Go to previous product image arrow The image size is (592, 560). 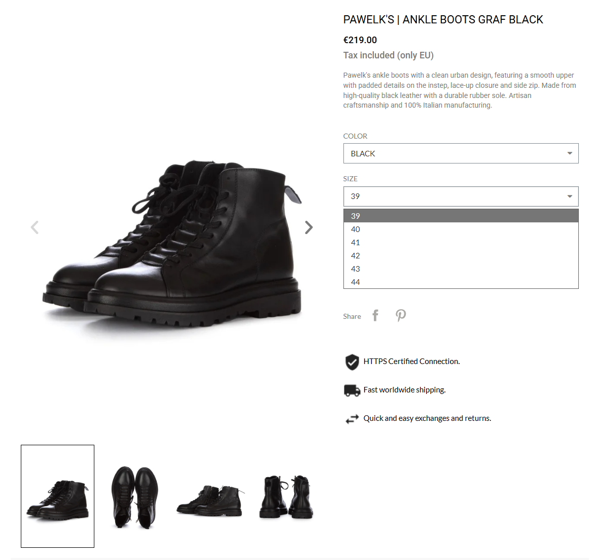tap(34, 227)
